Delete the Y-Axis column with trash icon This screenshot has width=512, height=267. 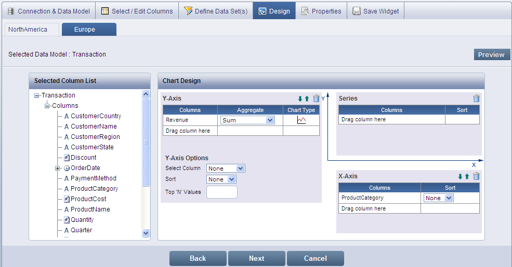[316, 99]
